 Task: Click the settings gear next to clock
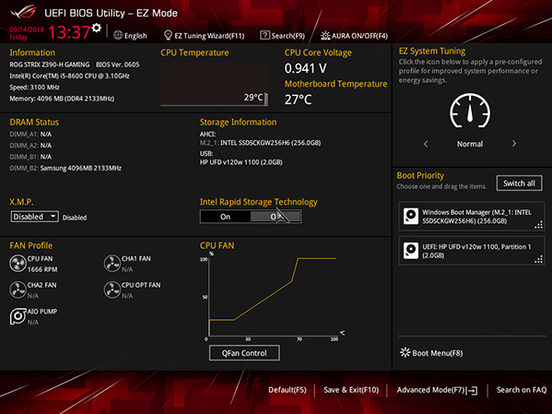point(97,28)
